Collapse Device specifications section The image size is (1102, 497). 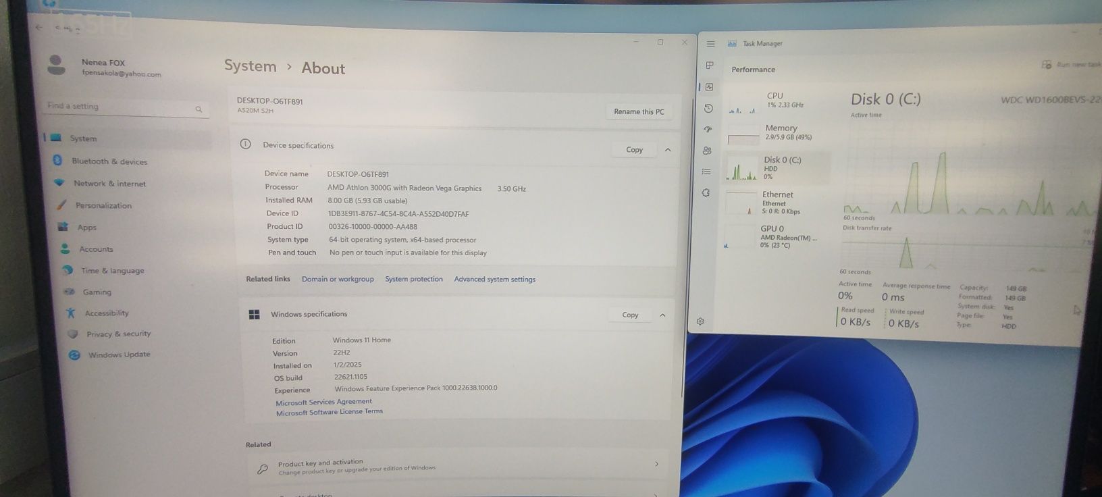pyautogui.click(x=668, y=150)
